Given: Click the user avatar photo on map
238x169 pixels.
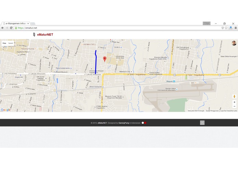Looking at the screenshot, I should click(234, 43).
